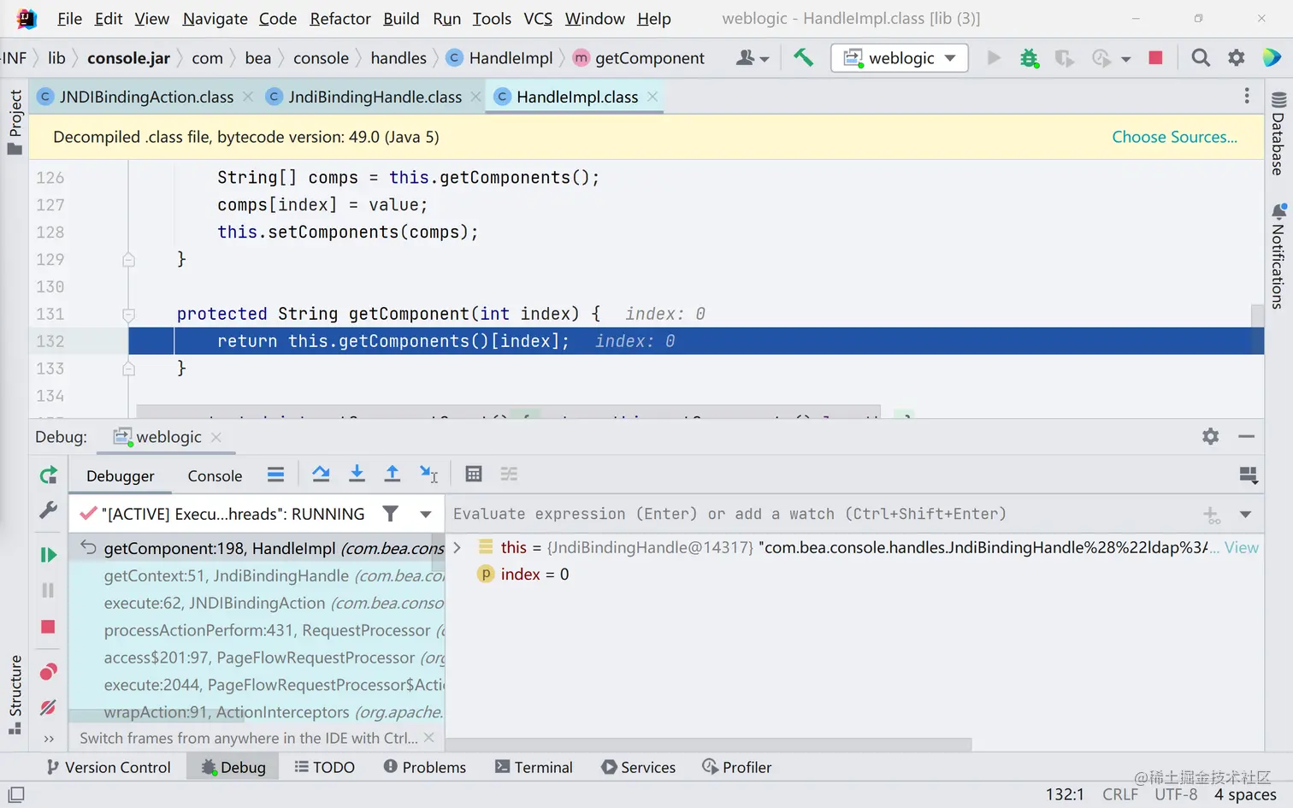Open the Structure tool window
1293x808 pixels.
pos(15,694)
